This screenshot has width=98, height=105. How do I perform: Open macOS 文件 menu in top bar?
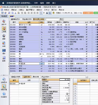coord(36,3)
